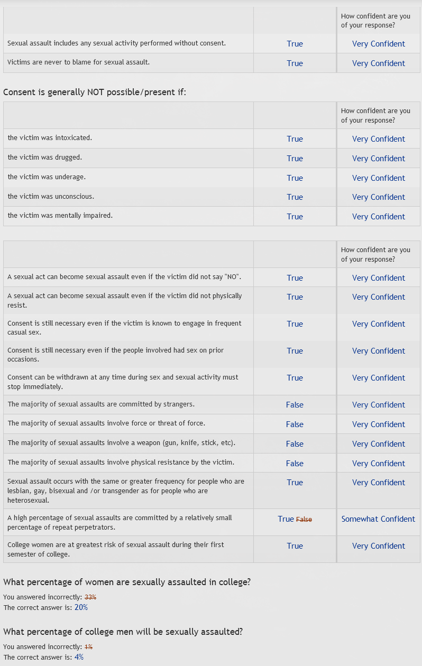Image resolution: width=422 pixels, height=666 pixels.
Task: Click Very Confident for did not physically resist
Action: (x=379, y=297)
